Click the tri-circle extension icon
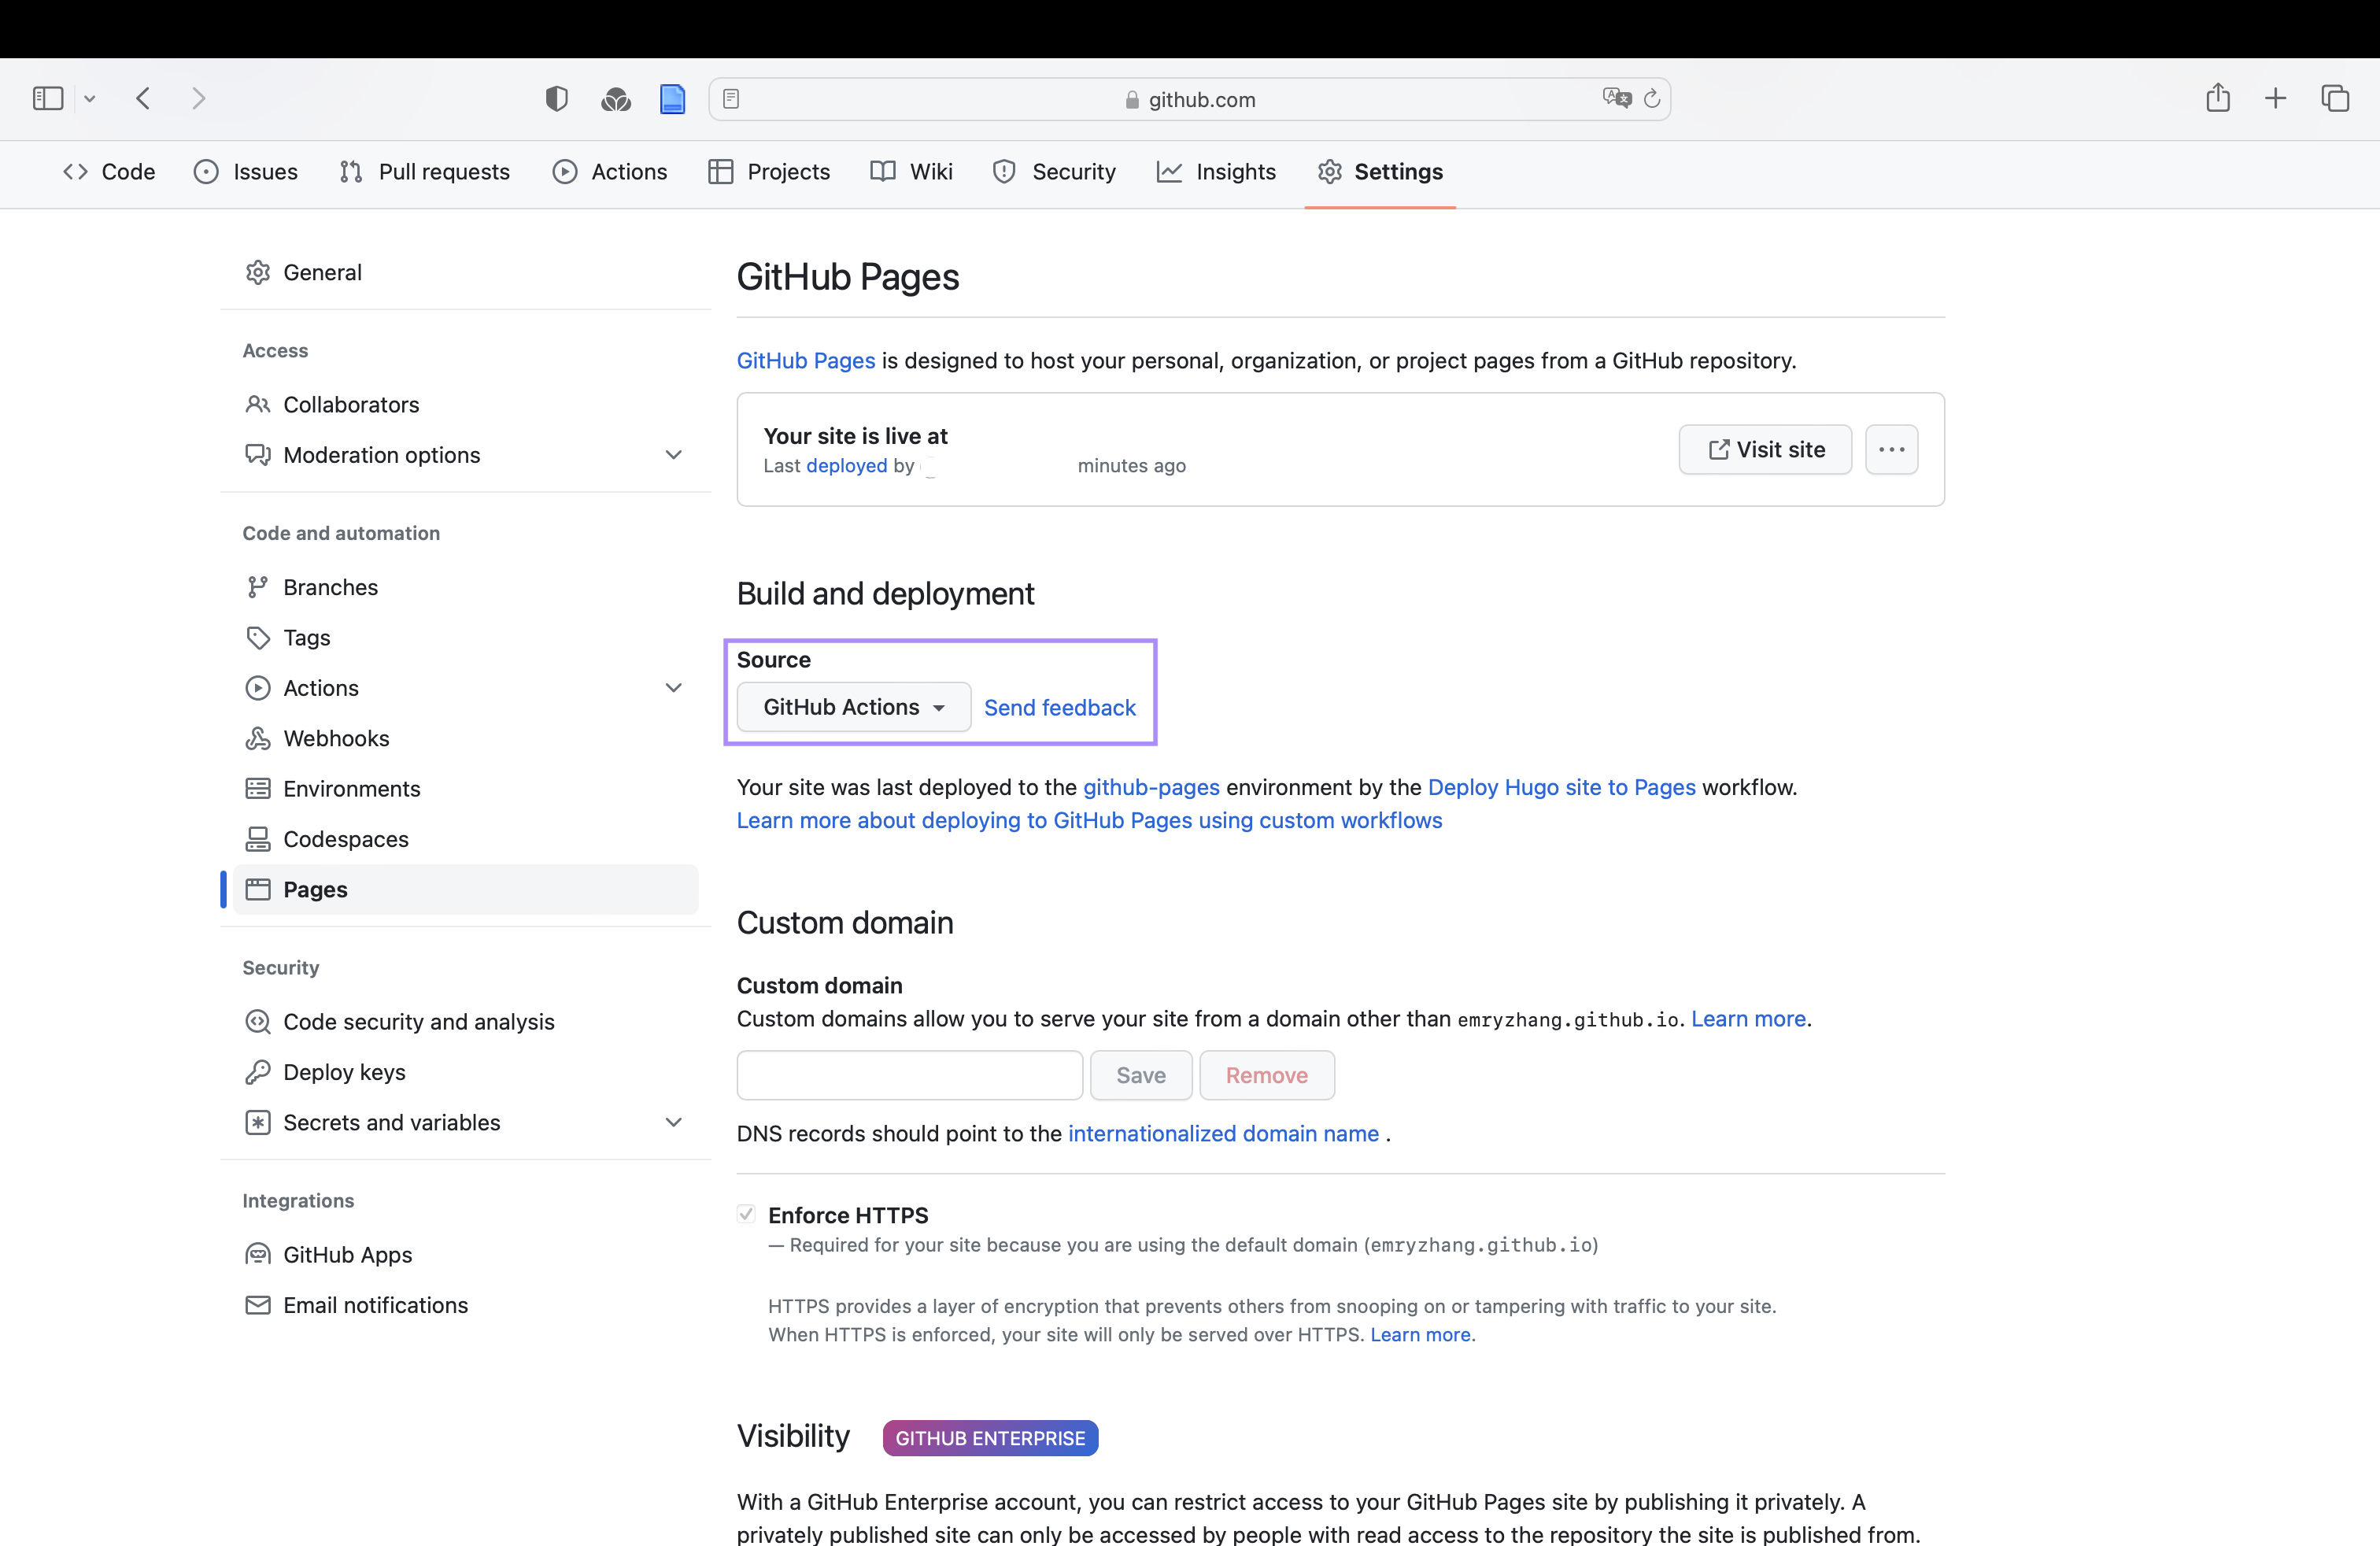This screenshot has width=2380, height=1546. (x=615, y=98)
